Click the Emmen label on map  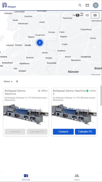(x=52, y=32)
